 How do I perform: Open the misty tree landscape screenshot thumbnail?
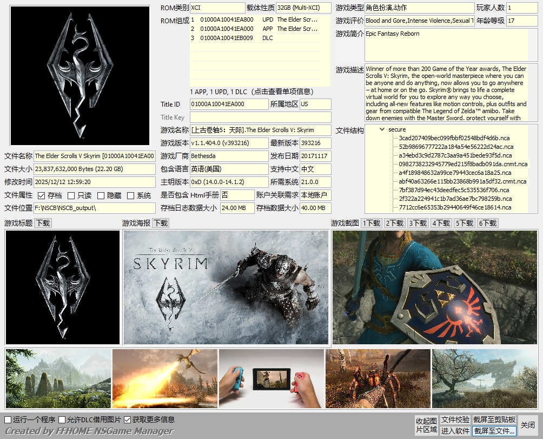485,378
